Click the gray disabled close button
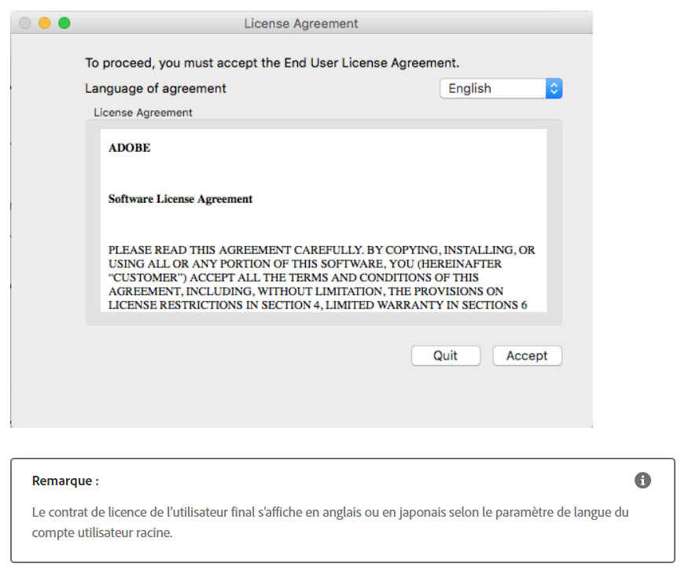Image resolution: width=692 pixels, height=571 pixels. pyautogui.click(x=25, y=23)
